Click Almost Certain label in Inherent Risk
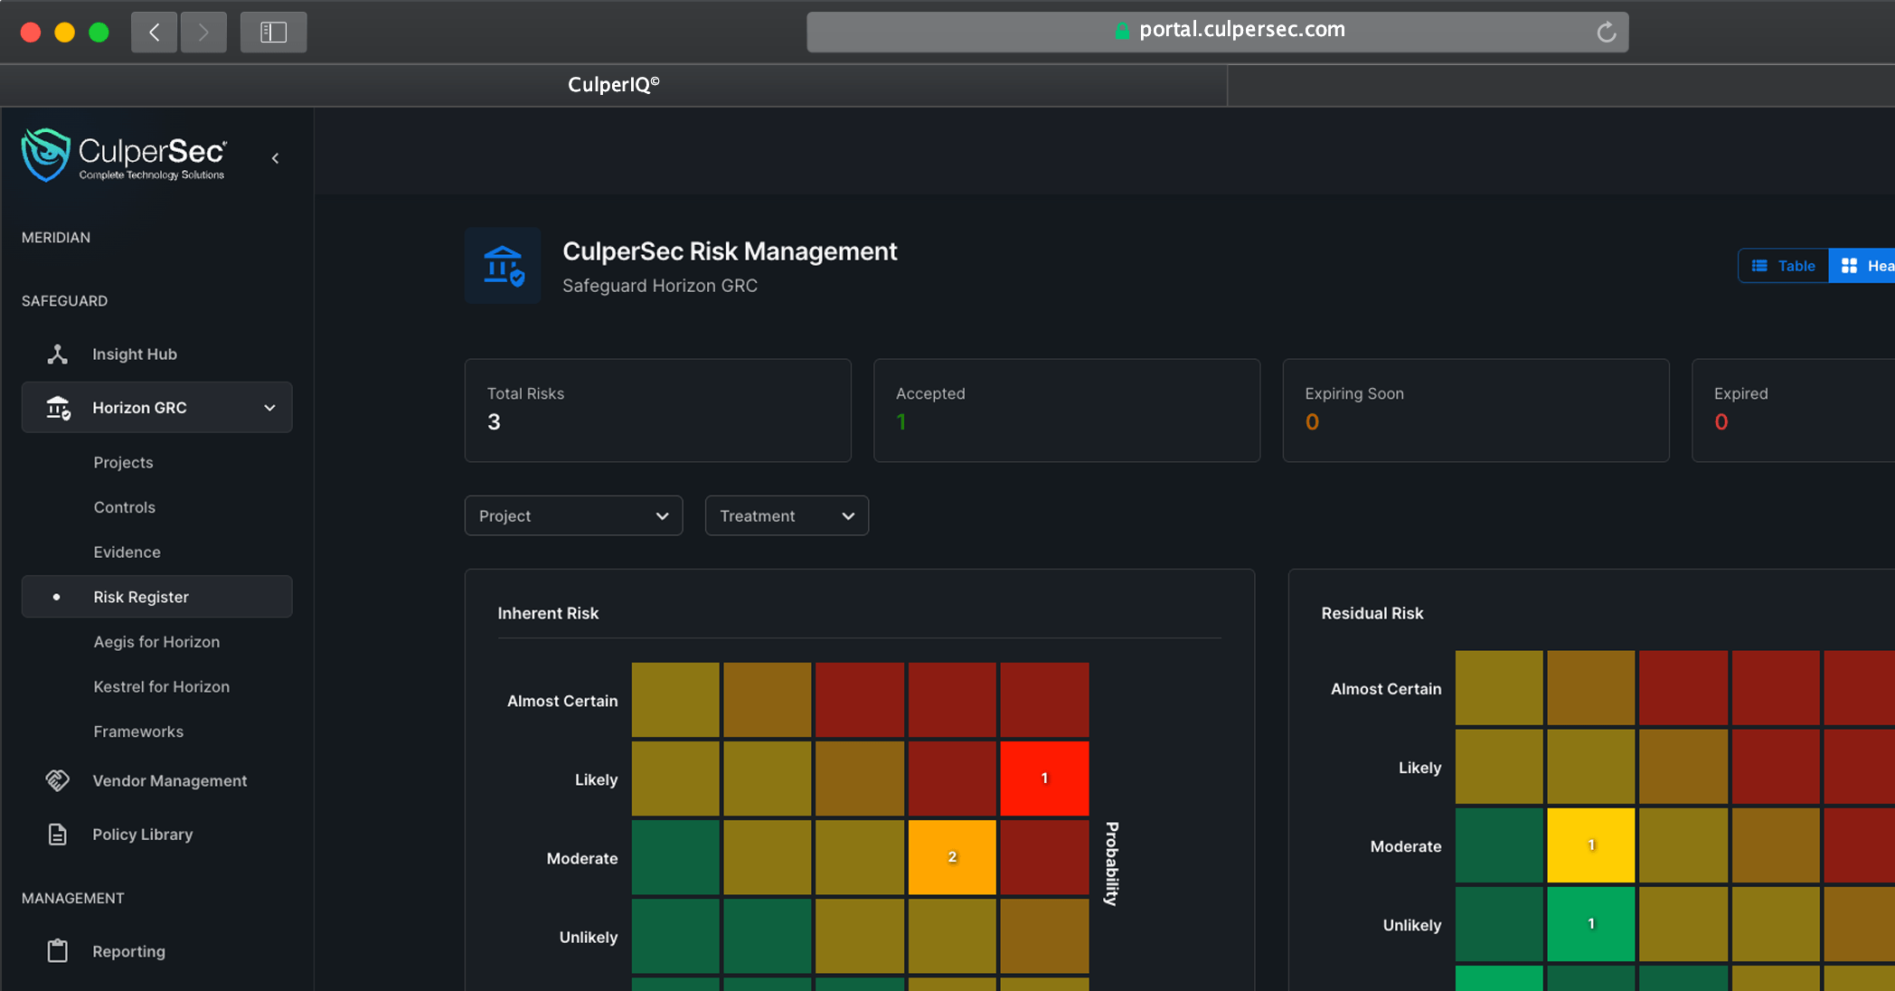 562,701
